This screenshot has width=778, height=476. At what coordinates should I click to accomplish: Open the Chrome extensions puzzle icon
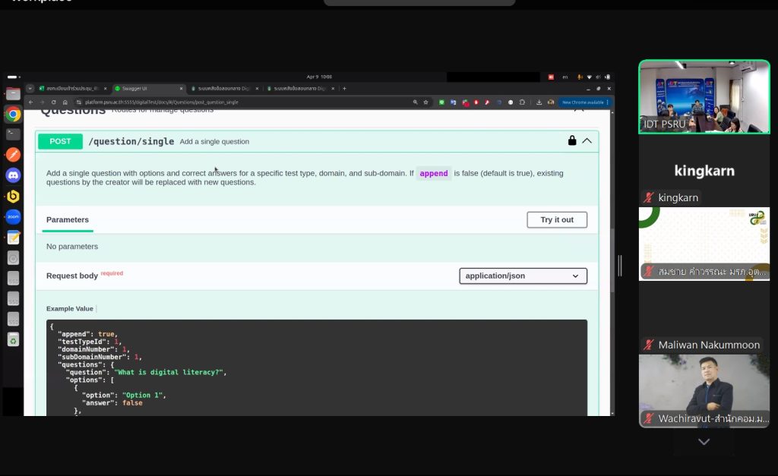(523, 102)
